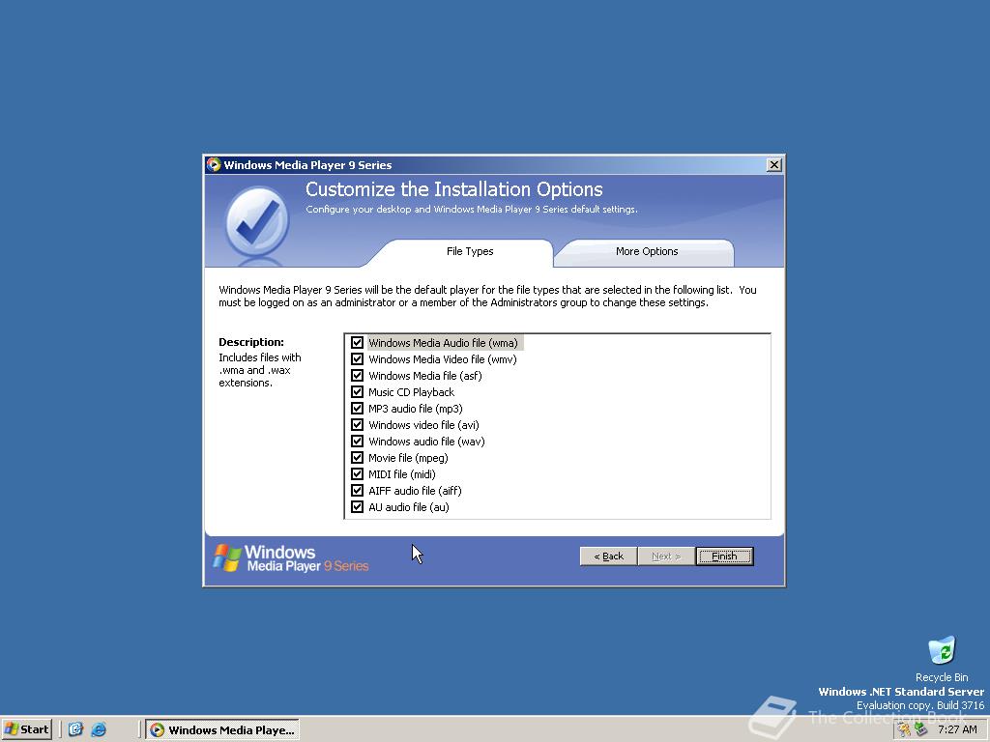Click the Finish button
The height and width of the screenshot is (742, 990).
pyautogui.click(x=724, y=556)
